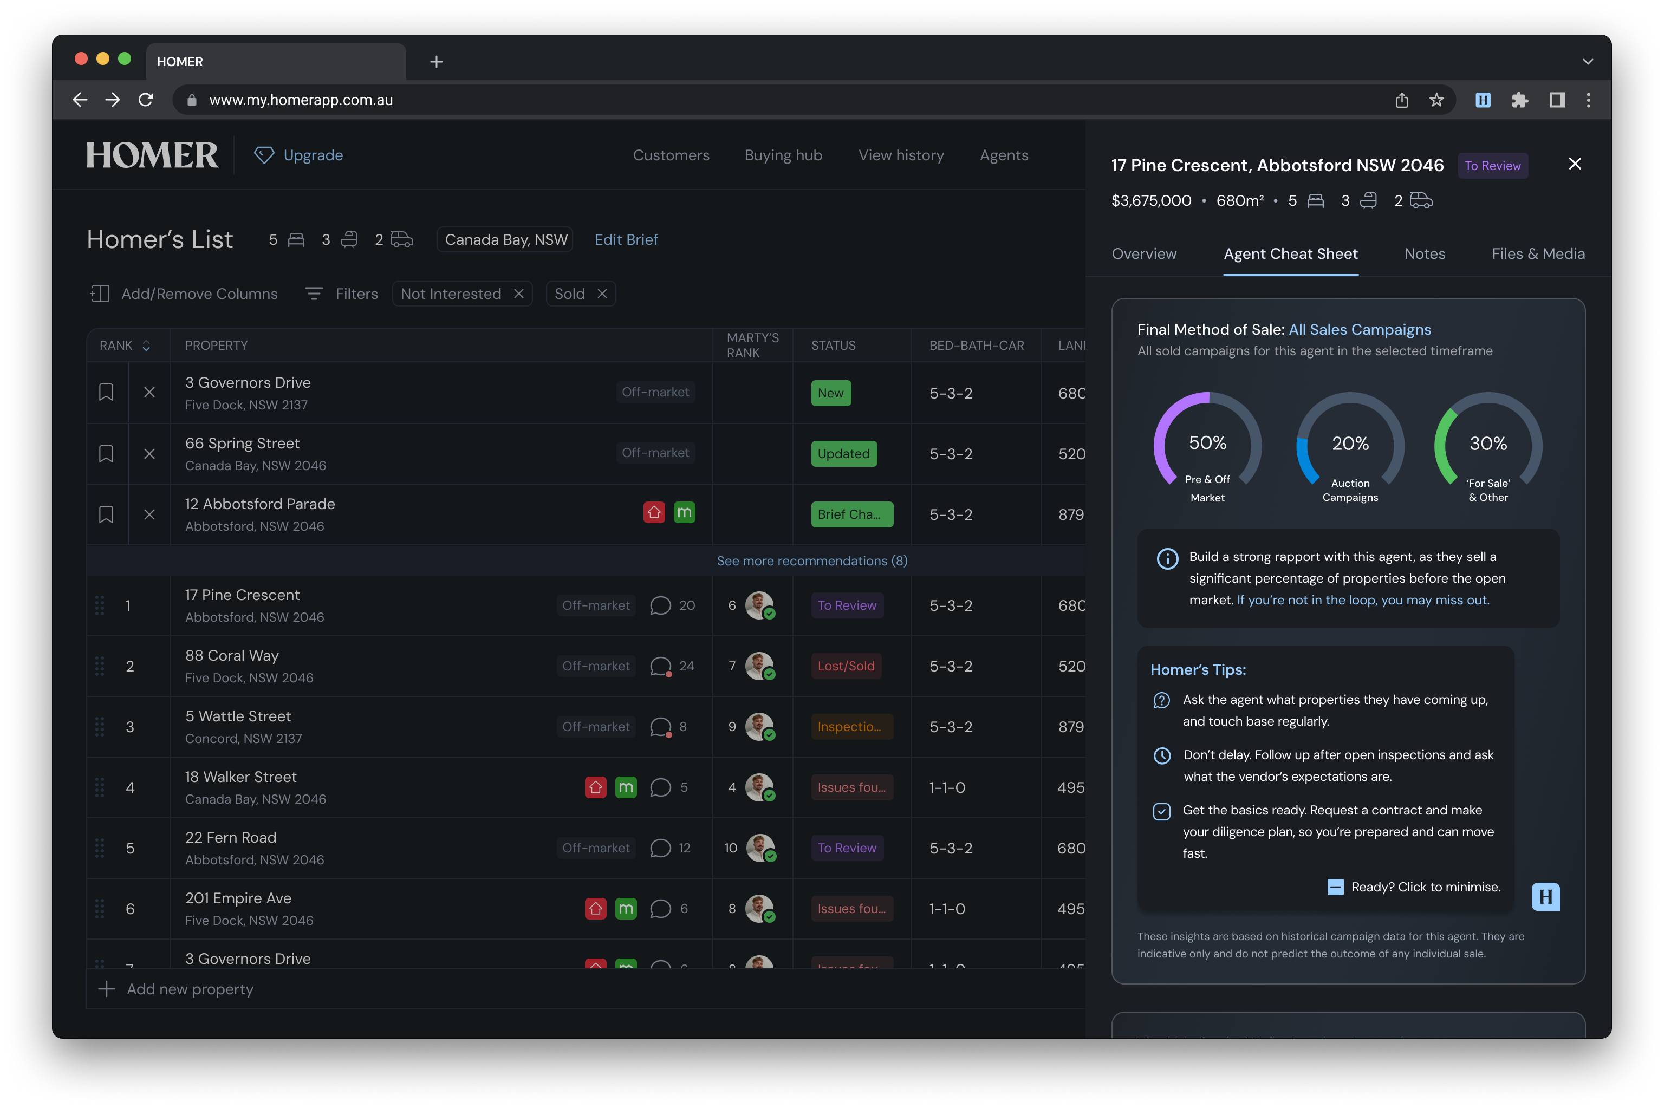This screenshot has height=1108, width=1664.
Task: Dismiss the 66 Spring Street recommendation
Action: tap(149, 454)
